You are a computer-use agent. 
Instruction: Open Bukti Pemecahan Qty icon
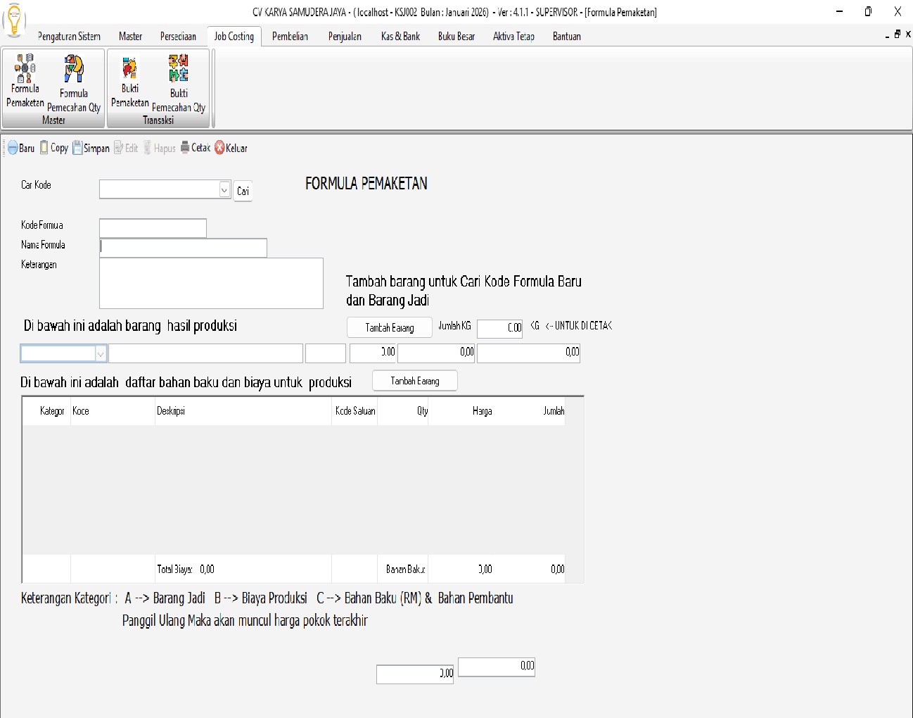click(179, 83)
